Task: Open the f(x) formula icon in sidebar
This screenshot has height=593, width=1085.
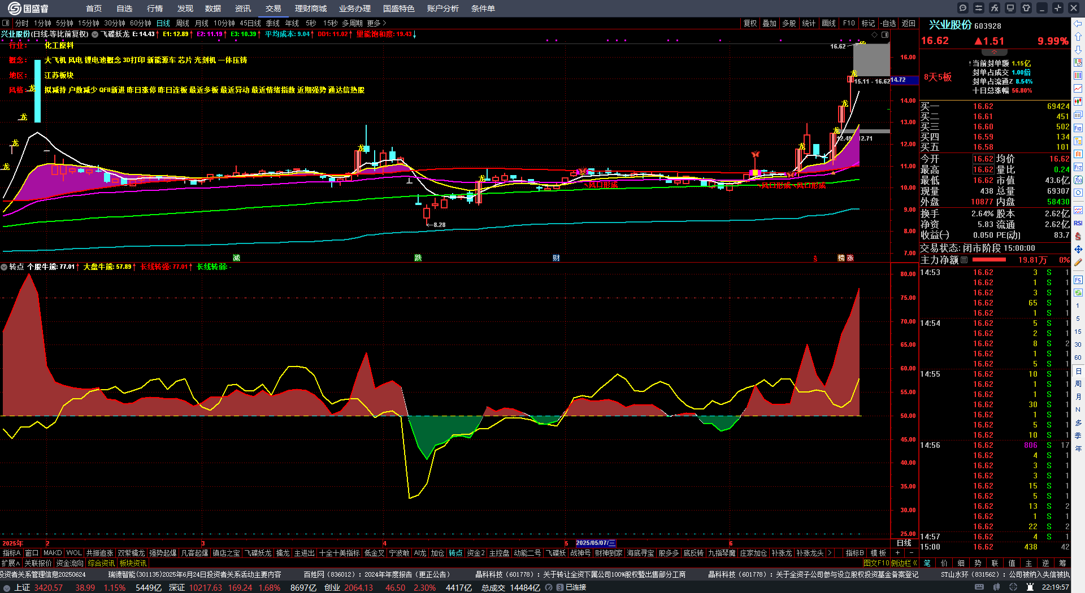Action: [x=1078, y=180]
